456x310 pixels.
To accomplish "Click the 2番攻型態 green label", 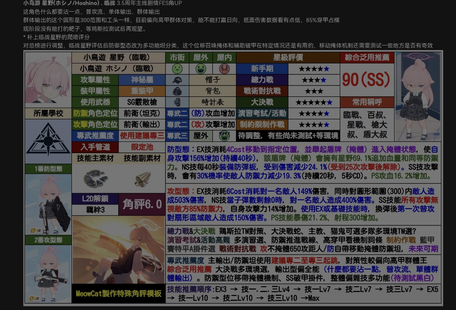I will (x=48, y=240).
